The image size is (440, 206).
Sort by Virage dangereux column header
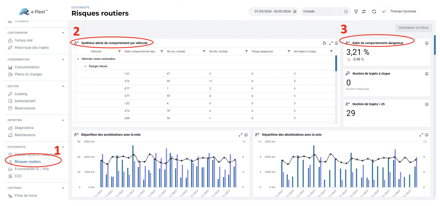click(262, 52)
